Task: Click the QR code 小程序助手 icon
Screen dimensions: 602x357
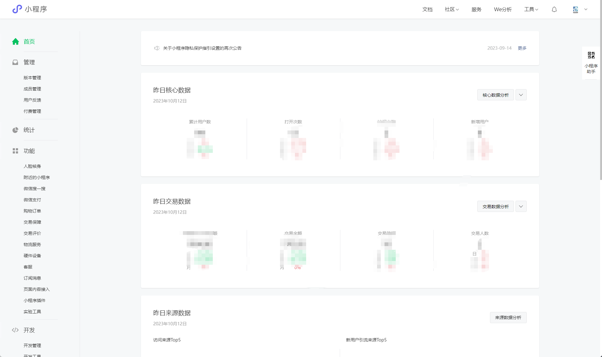Action: click(x=591, y=56)
